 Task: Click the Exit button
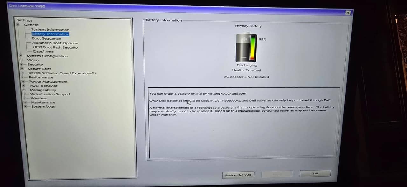click(315, 173)
